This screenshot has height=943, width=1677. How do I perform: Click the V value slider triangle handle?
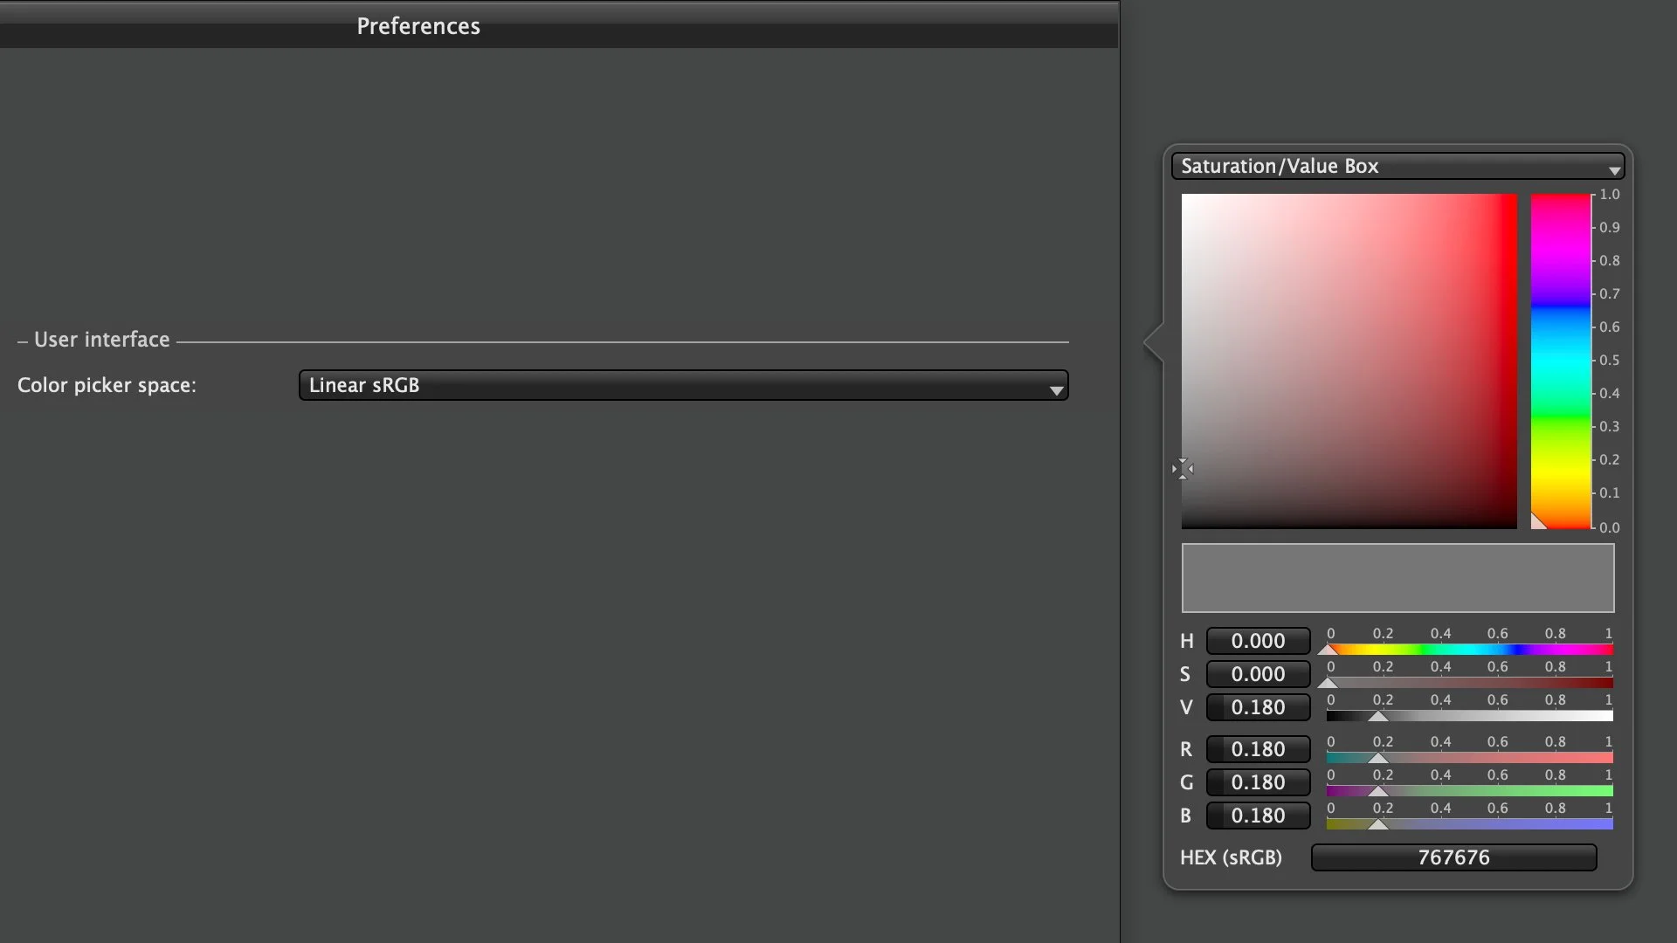coord(1378,716)
